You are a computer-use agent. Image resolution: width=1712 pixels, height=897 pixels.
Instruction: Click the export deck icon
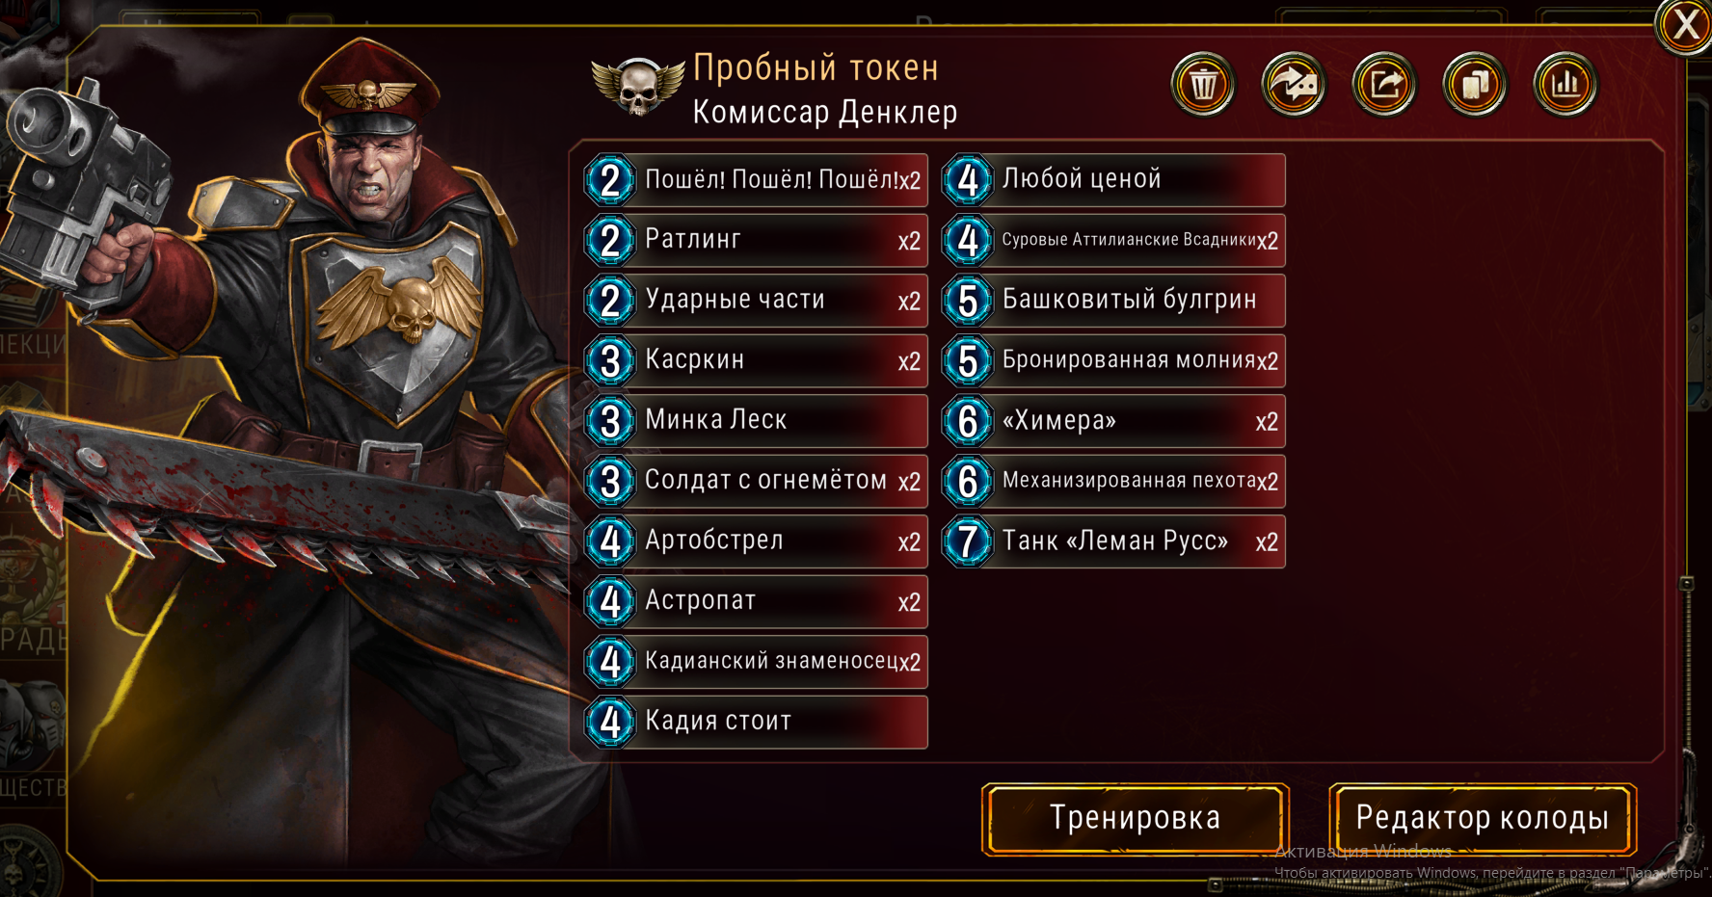click(1384, 85)
